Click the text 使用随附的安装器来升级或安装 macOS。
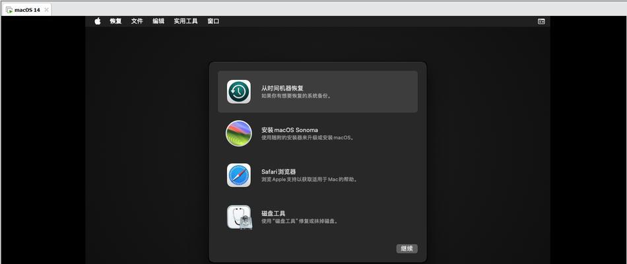This screenshot has height=264, width=627. (x=308, y=137)
